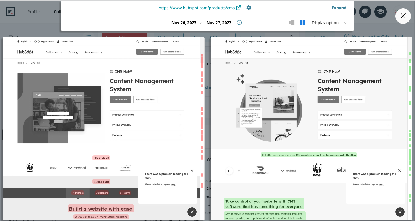Click the search magnifier in left snapshot
The image size is (415, 221).
click(138, 42)
